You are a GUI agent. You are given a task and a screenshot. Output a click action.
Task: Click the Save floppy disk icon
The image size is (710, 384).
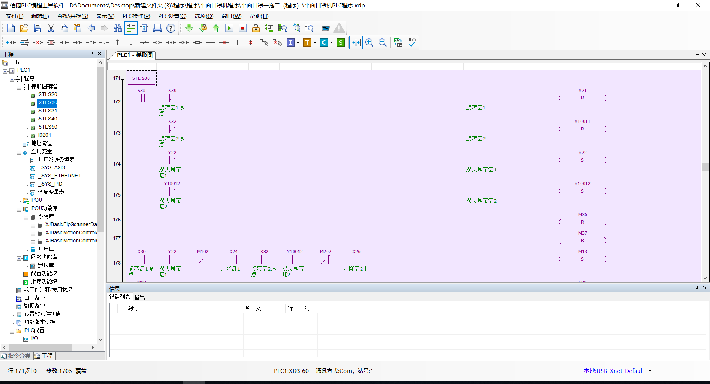(x=38, y=28)
